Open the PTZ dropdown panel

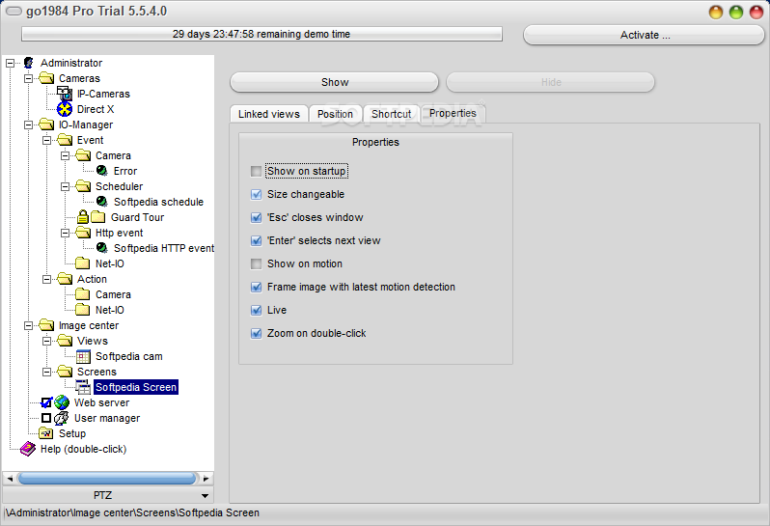pyautogui.click(x=108, y=495)
